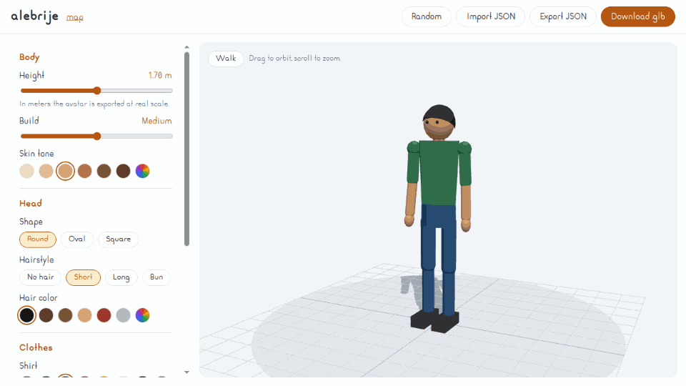Click the Random button
This screenshot has height=386, width=686.
click(426, 16)
